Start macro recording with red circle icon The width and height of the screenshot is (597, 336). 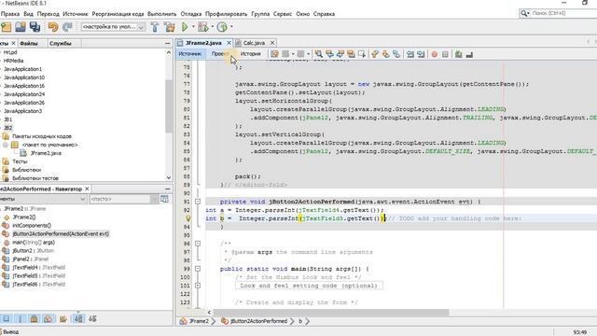435,54
